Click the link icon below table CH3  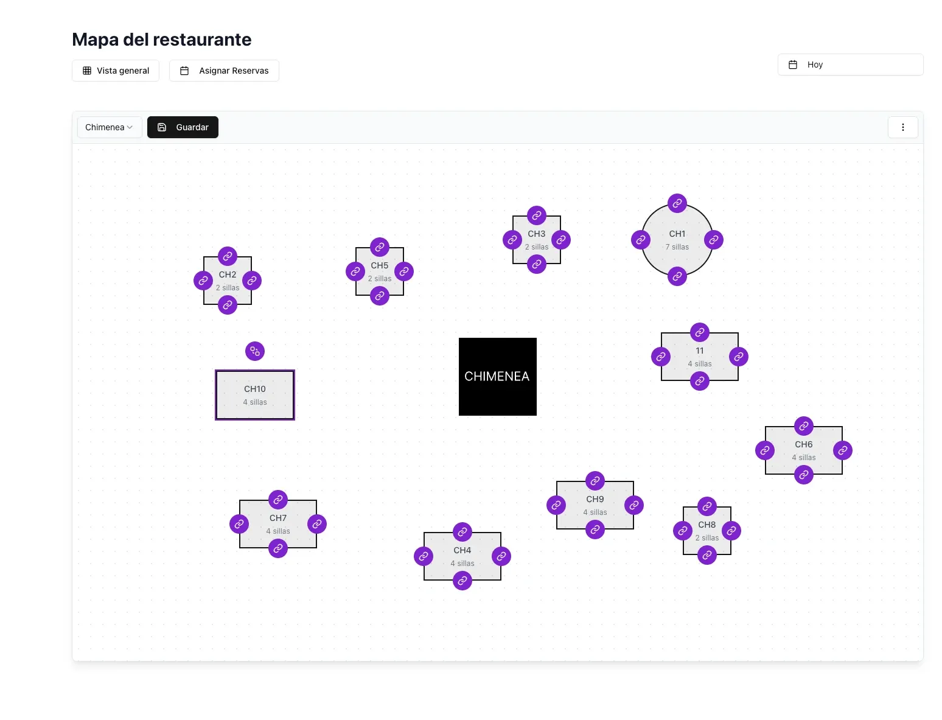coord(537,264)
